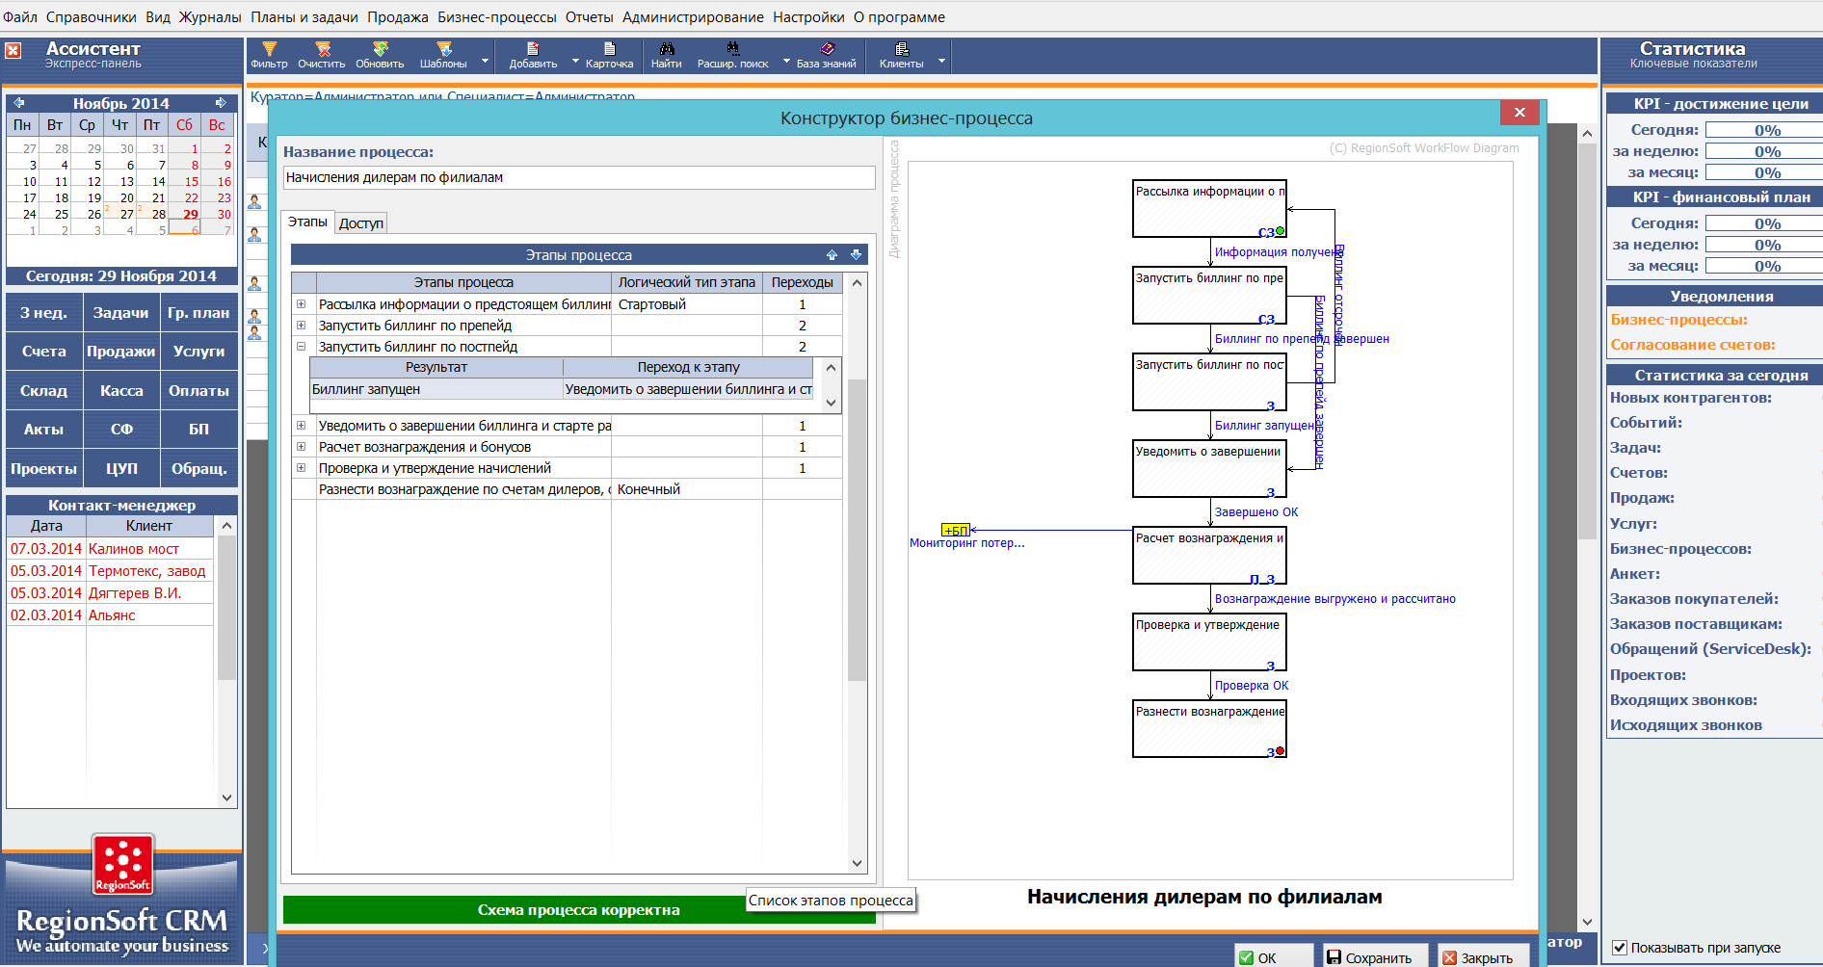Screen dimensions: 1823x967
Task: Click the Сохранить button
Action: pyautogui.click(x=1375, y=957)
